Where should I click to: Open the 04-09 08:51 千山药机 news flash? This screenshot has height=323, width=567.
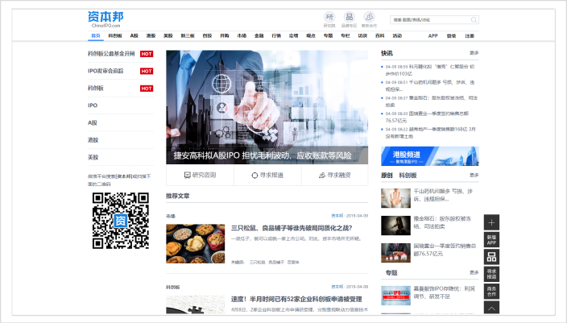(x=430, y=85)
